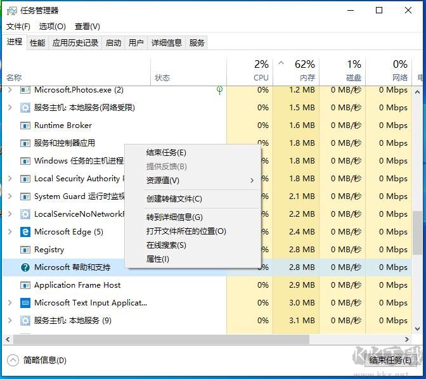Screen dimensions: 426x379
Task: Select the Runtime Broker row name
Action: pos(63,125)
